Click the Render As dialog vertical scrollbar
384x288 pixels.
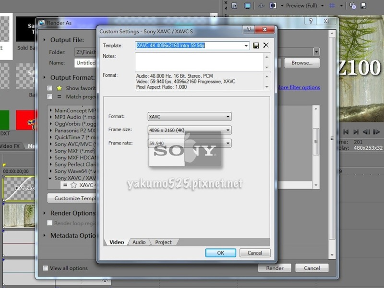click(x=332, y=138)
